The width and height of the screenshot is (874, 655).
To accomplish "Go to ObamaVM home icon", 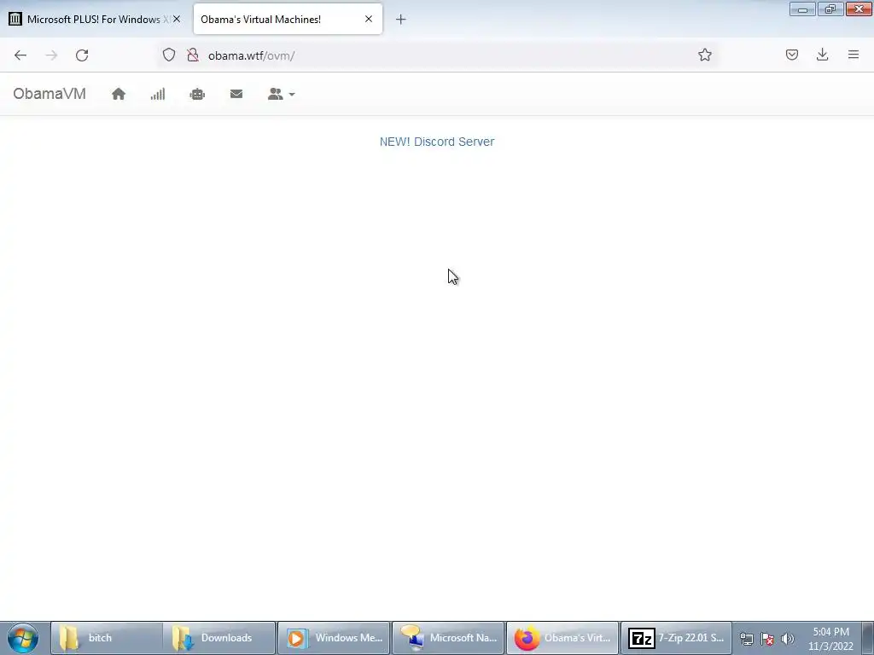I will (118, 94).
